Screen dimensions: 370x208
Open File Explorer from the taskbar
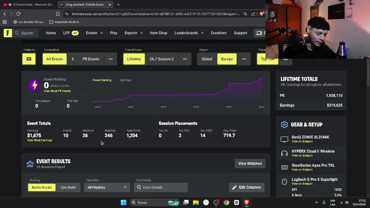click(196, 203)
